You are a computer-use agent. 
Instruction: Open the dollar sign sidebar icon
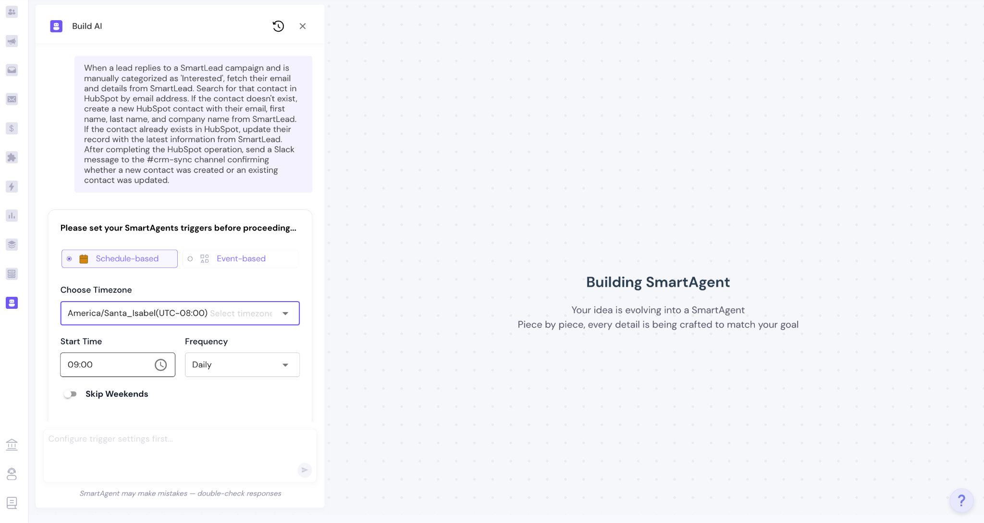12,128
